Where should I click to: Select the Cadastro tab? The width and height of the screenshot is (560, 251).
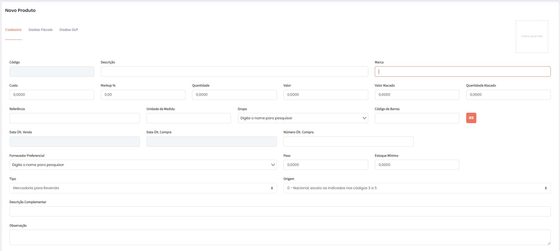(13, 30)
